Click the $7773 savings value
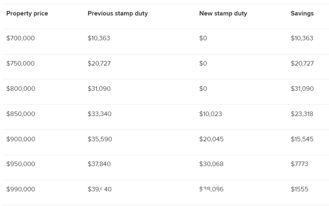Image resolution: width=329 pixels, height=206 pixels. coord(299,164)
